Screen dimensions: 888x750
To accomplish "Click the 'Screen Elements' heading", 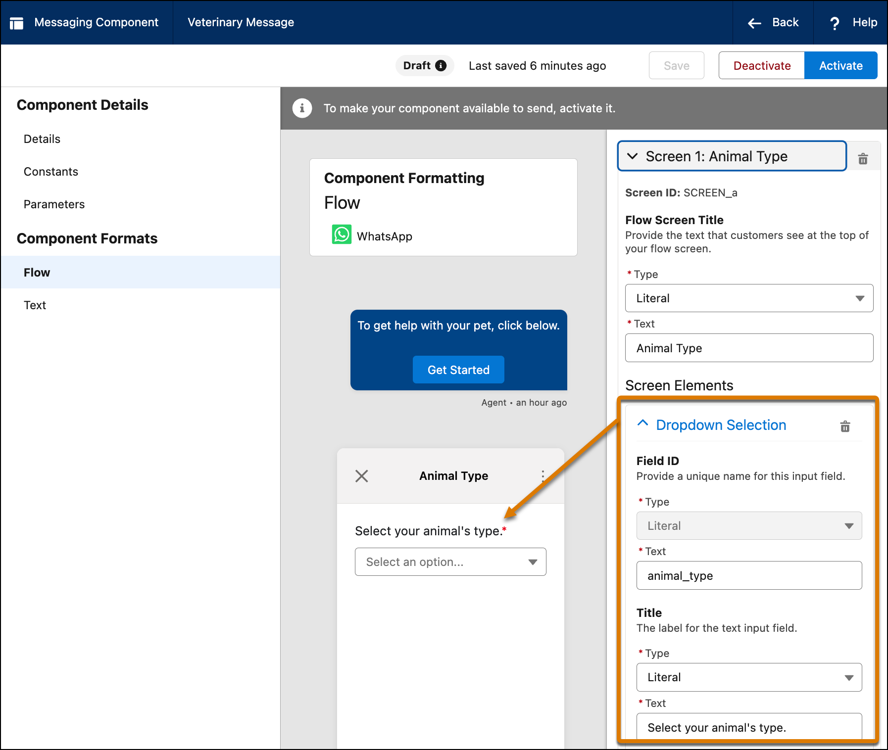I will 679,385.
